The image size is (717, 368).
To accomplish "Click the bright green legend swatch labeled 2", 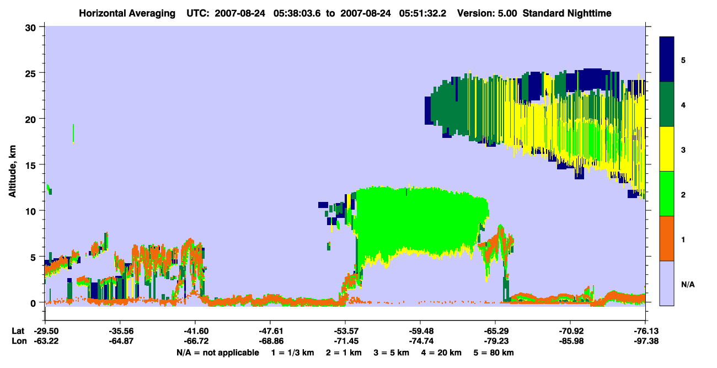I will [667, 194].
